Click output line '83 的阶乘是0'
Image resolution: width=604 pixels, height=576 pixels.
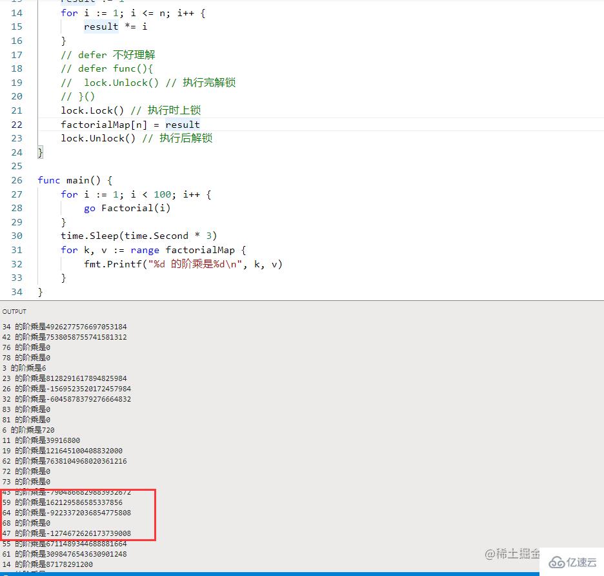pyautogui.click(x=26, y=409)
